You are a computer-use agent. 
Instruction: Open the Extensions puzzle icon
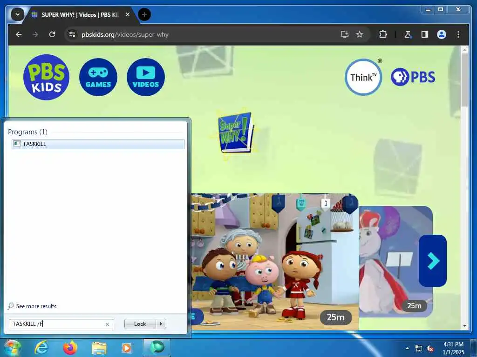click(383, 34)
